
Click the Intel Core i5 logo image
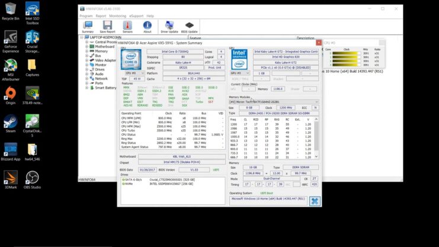coord(131,60)
